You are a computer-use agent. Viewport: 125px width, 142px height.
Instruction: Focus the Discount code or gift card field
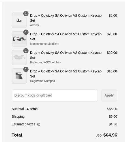pos(55,95)
